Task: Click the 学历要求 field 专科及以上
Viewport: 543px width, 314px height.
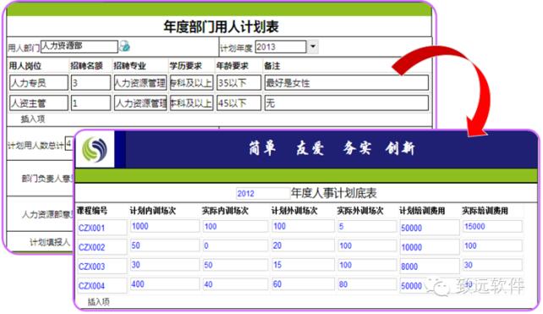Action: (191, 83)
